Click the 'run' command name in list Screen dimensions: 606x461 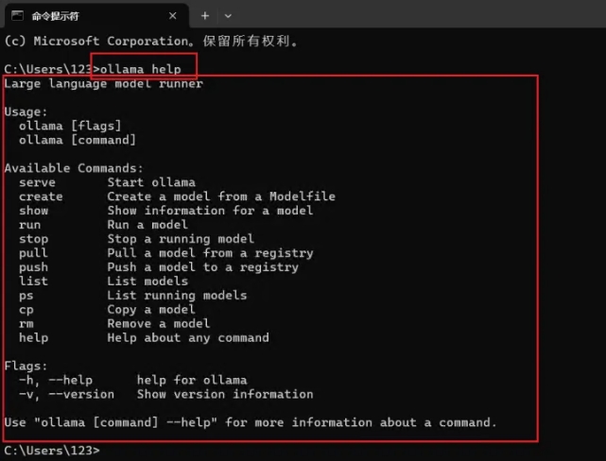(29, 225)
